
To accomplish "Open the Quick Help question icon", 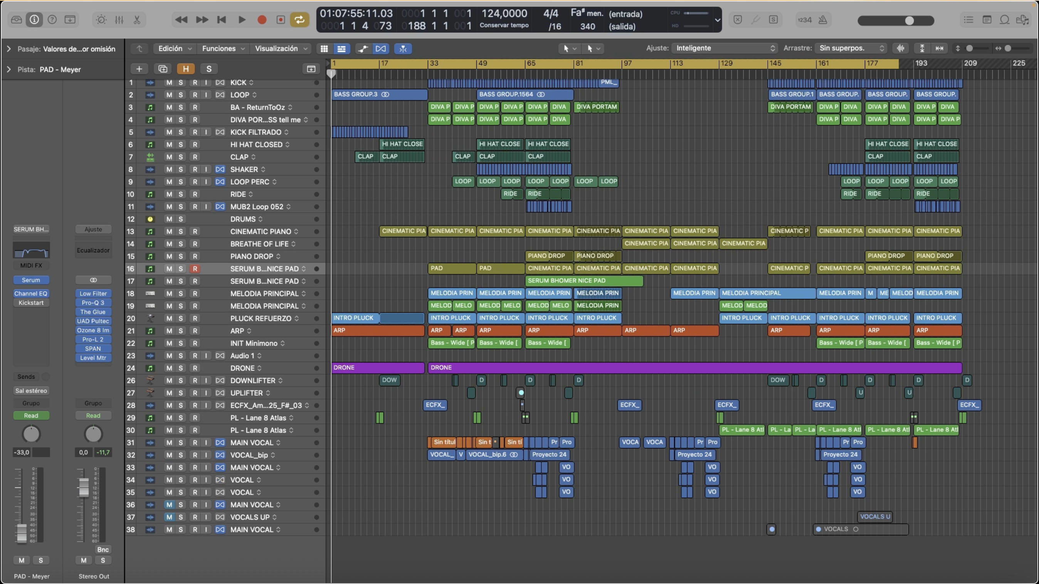I will coord(52,20).
